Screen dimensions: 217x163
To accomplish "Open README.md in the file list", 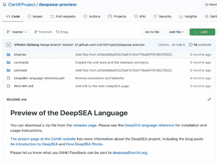I will 24,86.
